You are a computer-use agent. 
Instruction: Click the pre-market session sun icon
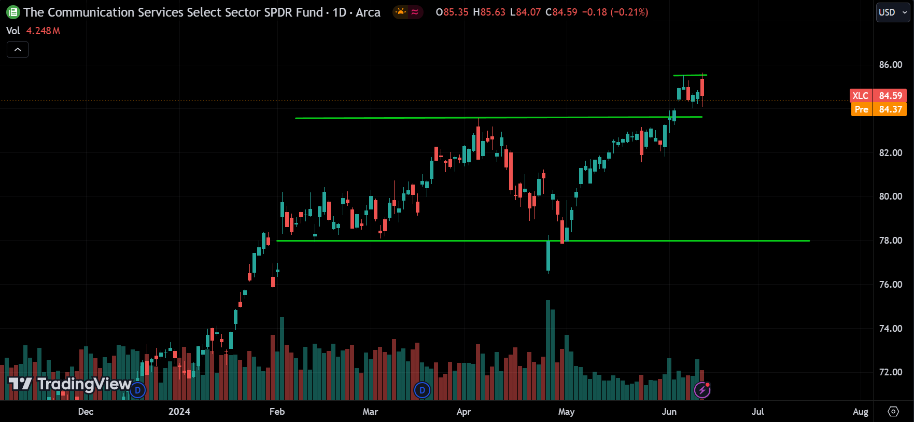coord(401,11)
